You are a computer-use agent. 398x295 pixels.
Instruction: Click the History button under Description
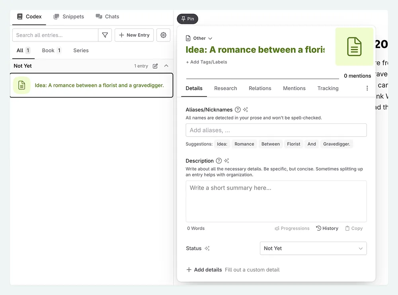click(x=327, y=229)
